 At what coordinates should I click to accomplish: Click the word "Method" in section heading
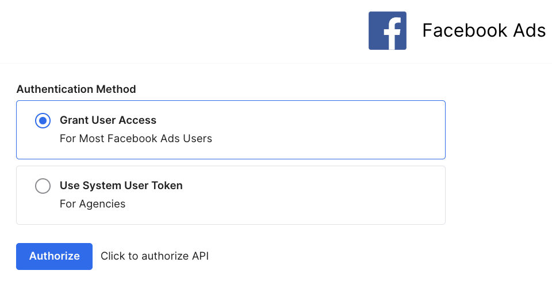[117, 89]
